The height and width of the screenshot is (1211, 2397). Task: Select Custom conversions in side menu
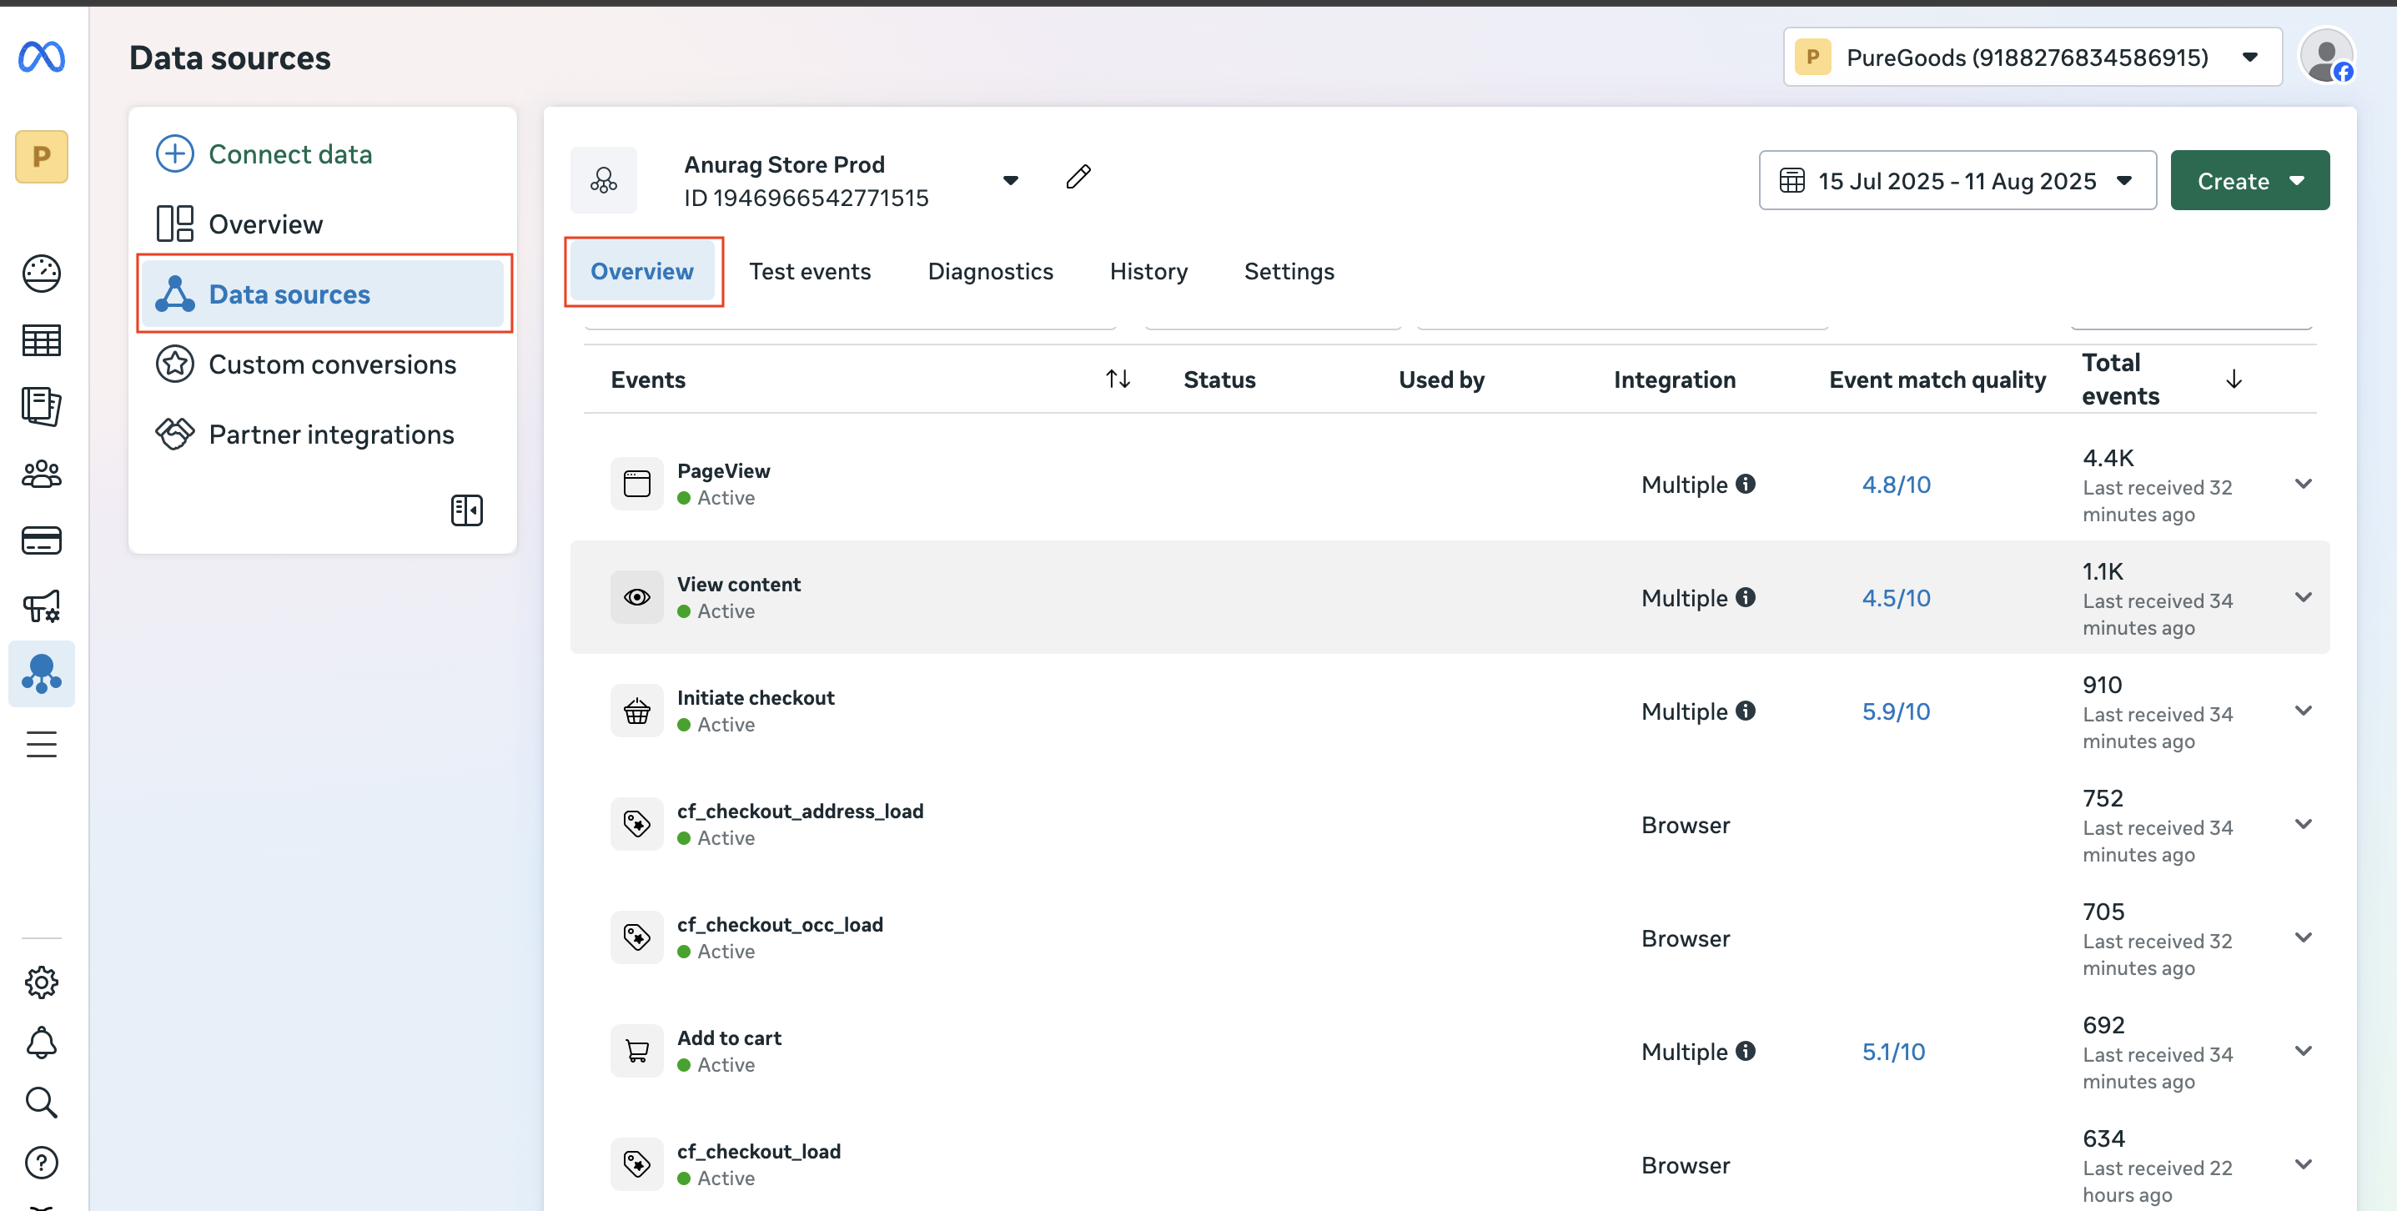[331, 364]
